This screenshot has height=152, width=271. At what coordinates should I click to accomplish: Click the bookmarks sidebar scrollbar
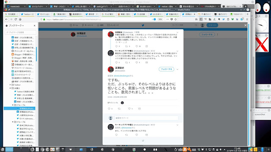[36, 54]
